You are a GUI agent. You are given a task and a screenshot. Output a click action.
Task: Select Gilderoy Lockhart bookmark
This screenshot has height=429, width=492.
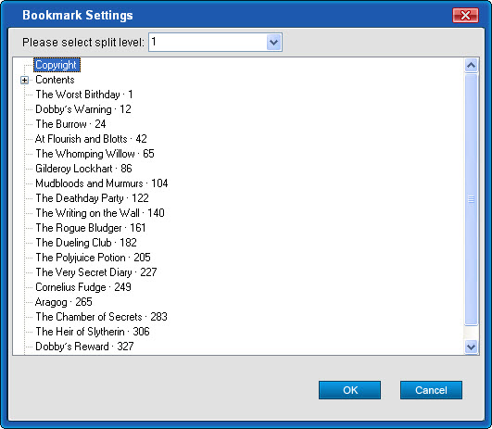(83, 169)
